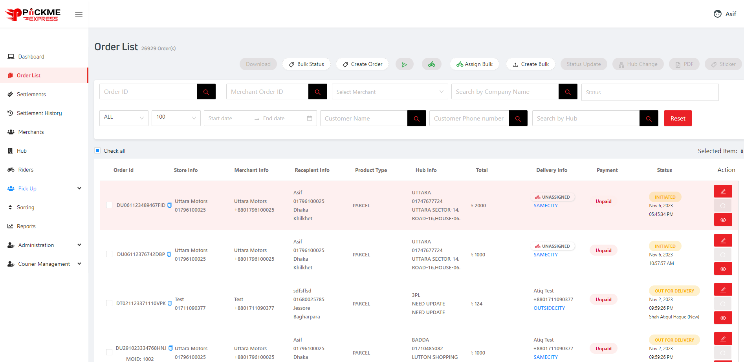This screenshot has height=362, width=744.
Task: Click the red Reset button
Action: (678, 119)
